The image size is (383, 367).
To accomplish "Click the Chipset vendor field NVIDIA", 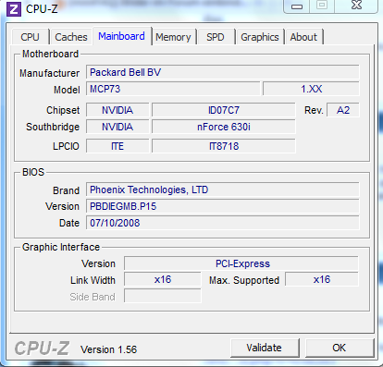I will pos(117,110).
